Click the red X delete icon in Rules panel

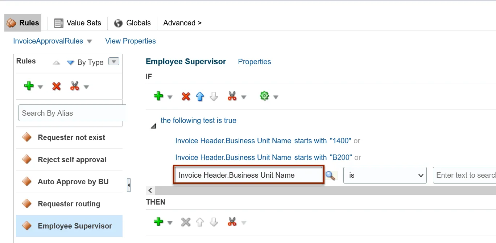(57, 86)
